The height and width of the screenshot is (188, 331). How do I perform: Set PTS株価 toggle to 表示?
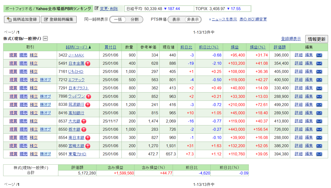176,19
